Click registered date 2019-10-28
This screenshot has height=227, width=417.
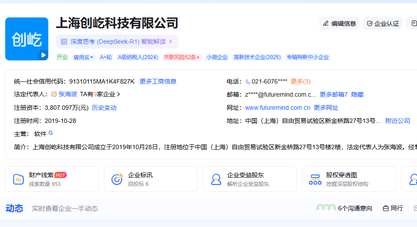61,121
